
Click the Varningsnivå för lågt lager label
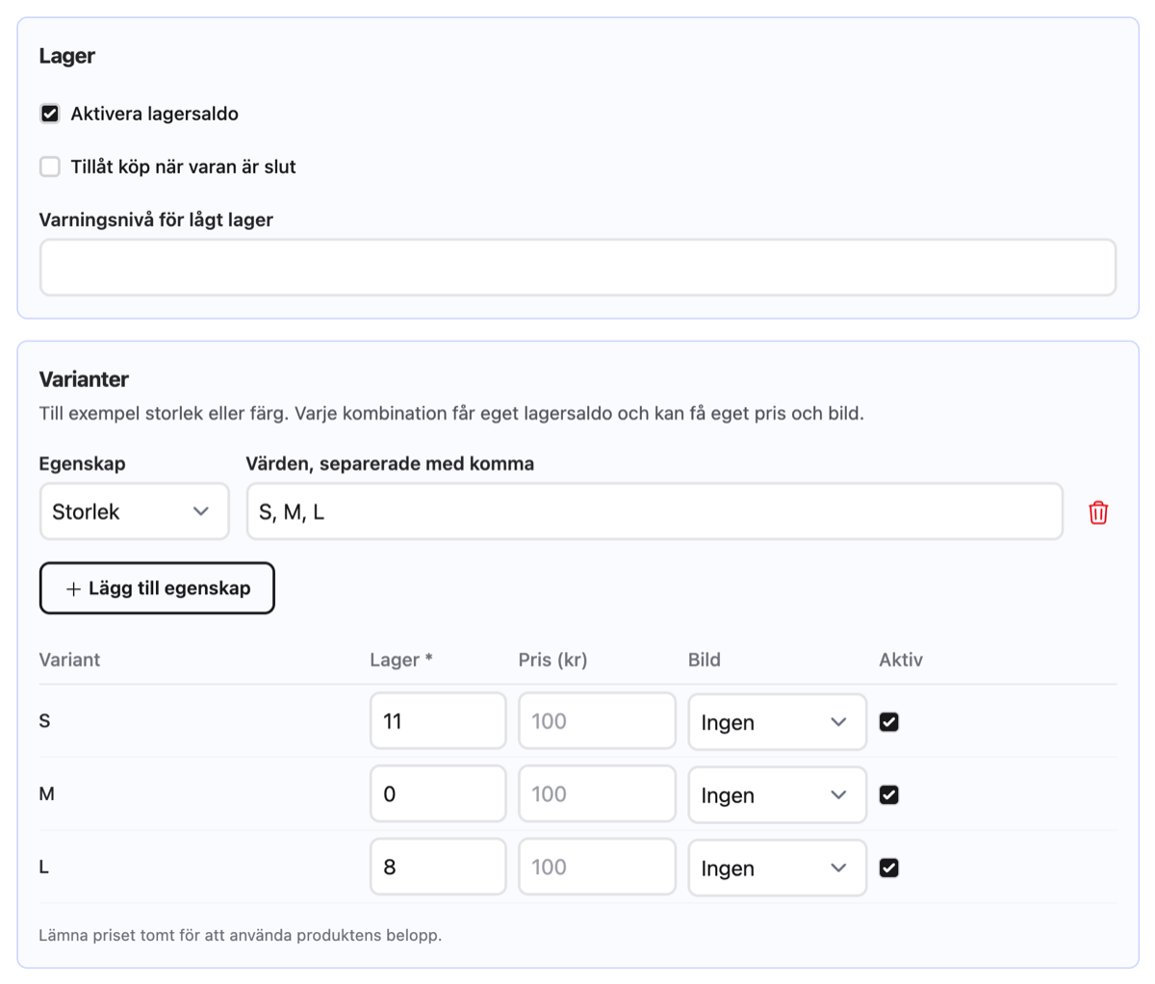click(156, 220)
